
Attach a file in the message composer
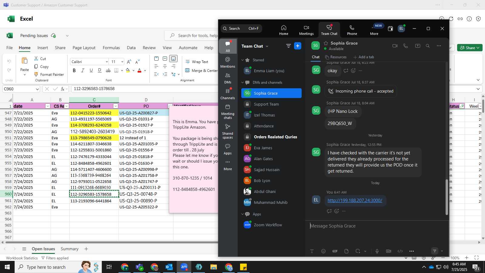click(346, 251)
